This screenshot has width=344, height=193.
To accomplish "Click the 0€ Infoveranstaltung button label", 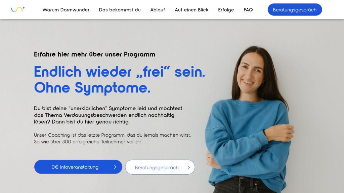I will coord(75,167).
